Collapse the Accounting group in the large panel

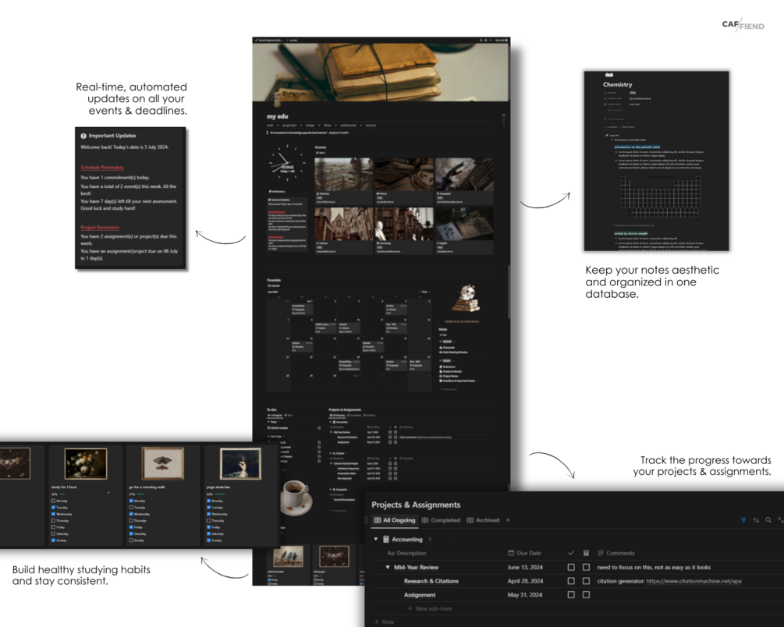tap(375, 539)
